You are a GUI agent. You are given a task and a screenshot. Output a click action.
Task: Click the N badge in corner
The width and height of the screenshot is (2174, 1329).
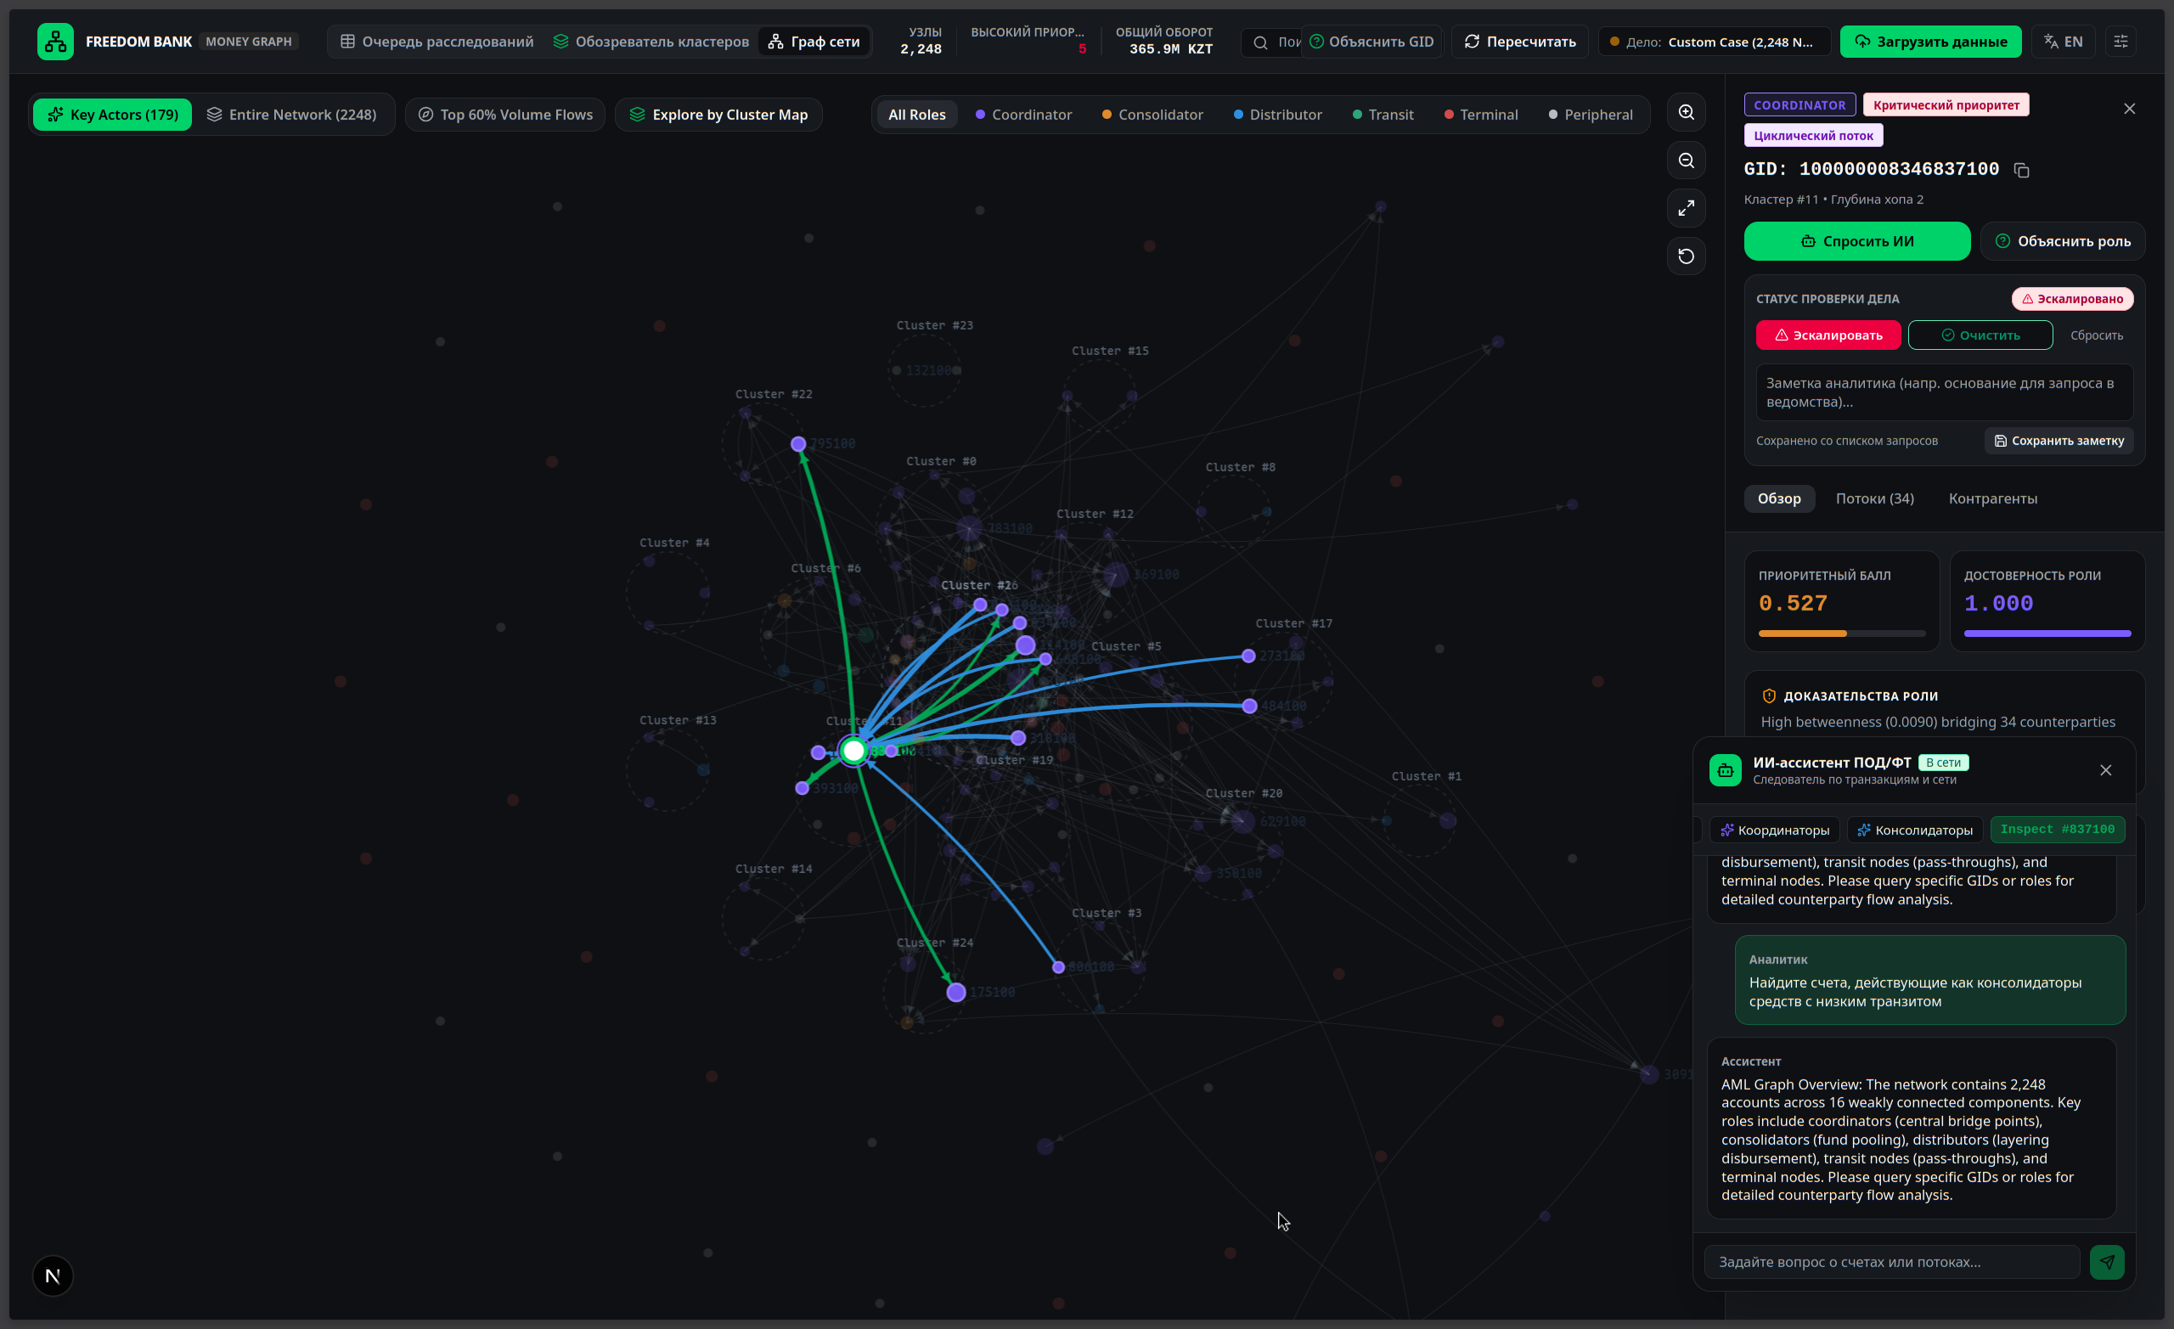click(53, 1276)
